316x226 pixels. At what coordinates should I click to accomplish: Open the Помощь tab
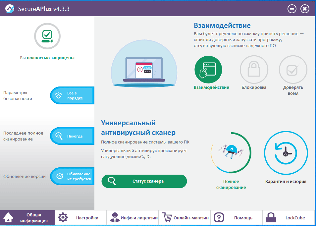pos(237,218)
